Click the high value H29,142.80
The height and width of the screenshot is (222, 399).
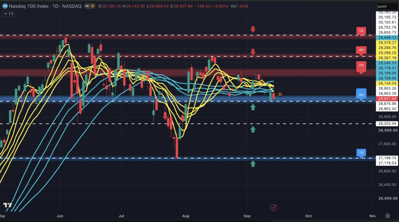134,6
